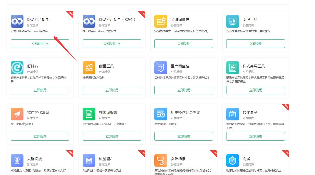This screenshot has width=315, height=175.
Task: Click the 卧龙推广助手（32位） app icon
Action: pos(89,21)
